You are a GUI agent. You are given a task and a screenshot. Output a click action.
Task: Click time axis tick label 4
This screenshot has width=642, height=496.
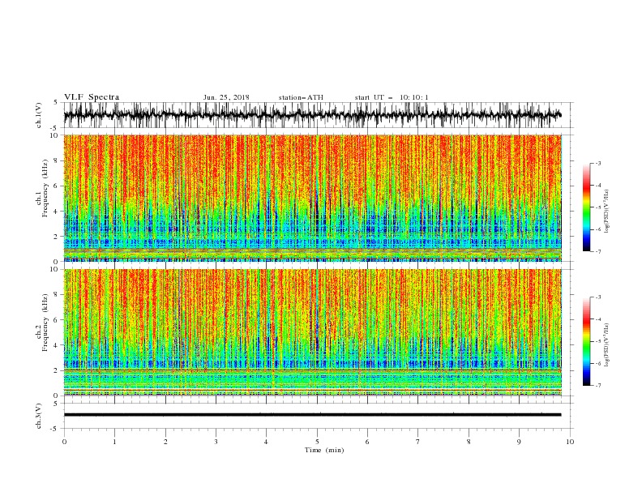[x=266, y=442]
